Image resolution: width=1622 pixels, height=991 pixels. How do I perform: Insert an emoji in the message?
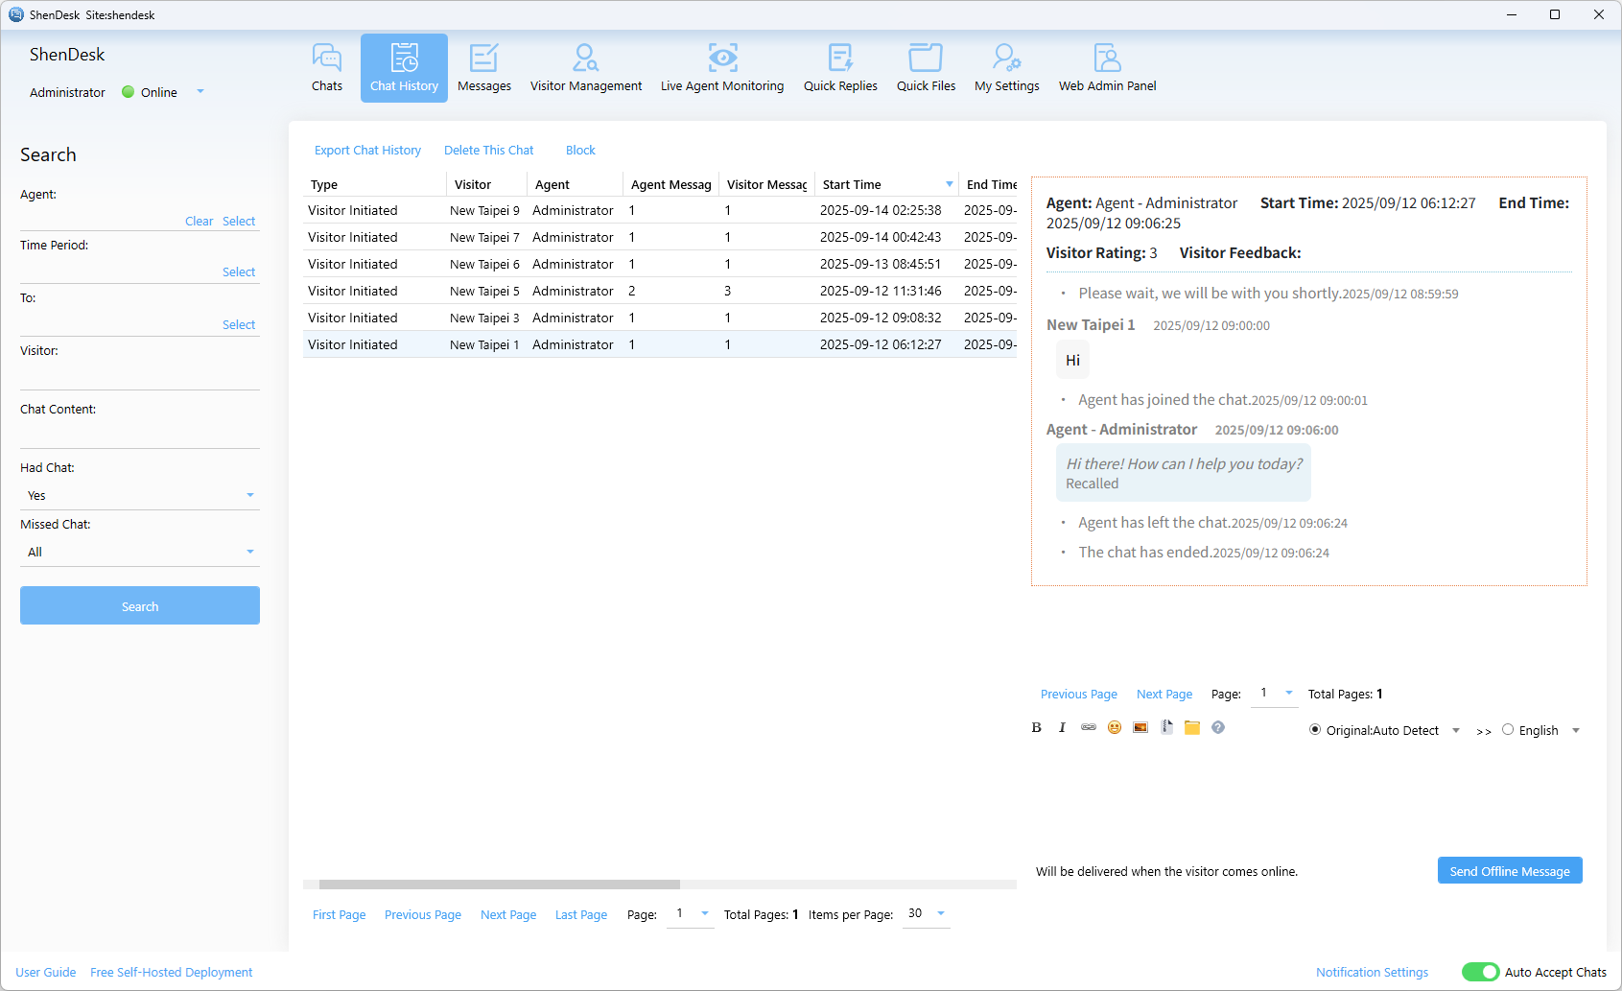[x=1114, y=727]
